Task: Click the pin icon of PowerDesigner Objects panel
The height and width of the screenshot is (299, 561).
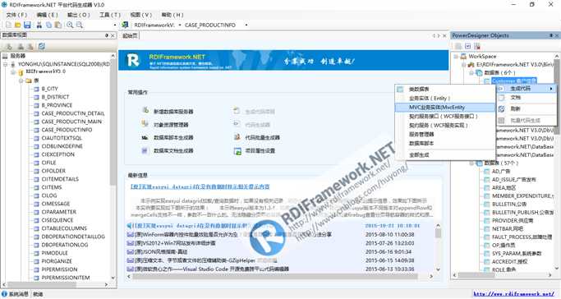Action: click(550, 35)
